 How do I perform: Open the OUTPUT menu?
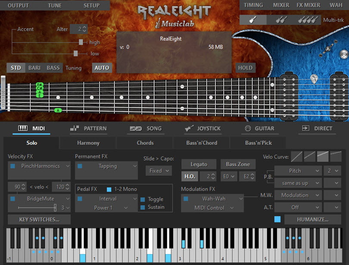(x=18, y=6)
